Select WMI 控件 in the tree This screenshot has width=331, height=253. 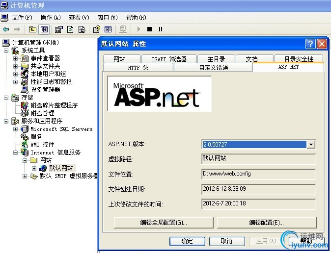click(42, 145)
